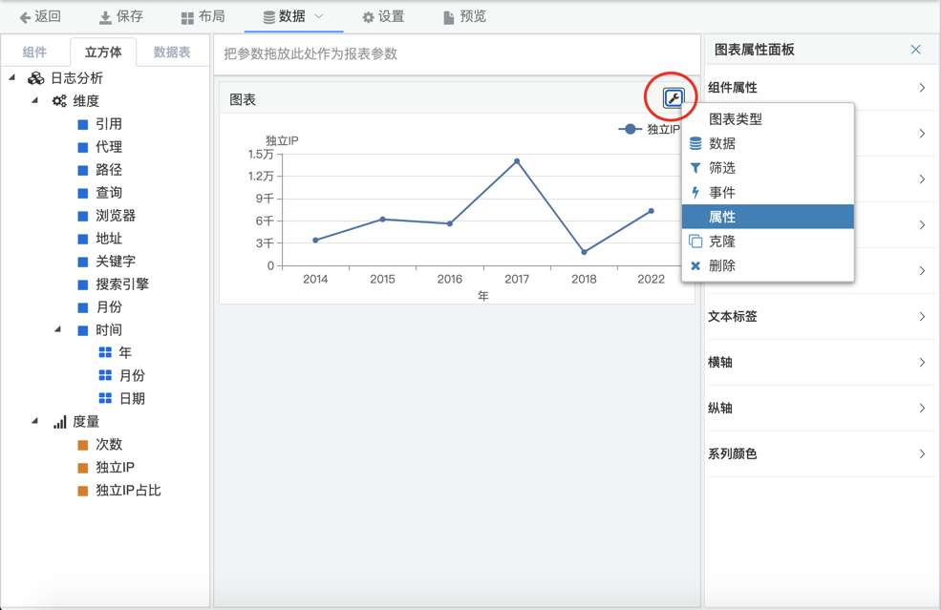Screen dimensions: 941x610
Task: Select 独立IP占比 measure in tree
Action: click(128, 490)
